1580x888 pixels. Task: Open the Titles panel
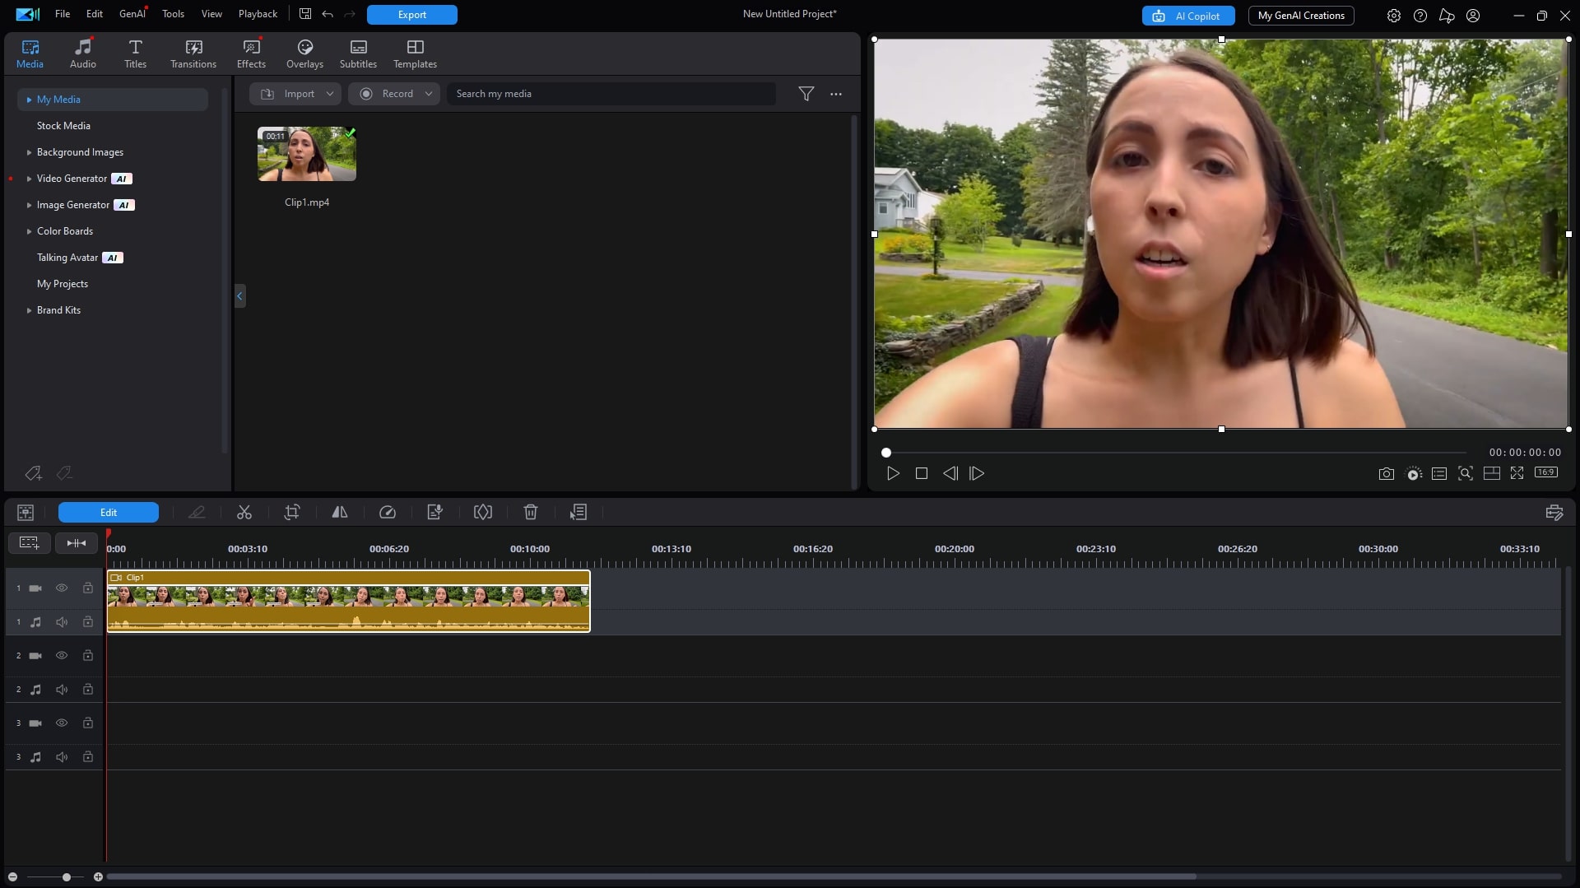tap(135, 53)
